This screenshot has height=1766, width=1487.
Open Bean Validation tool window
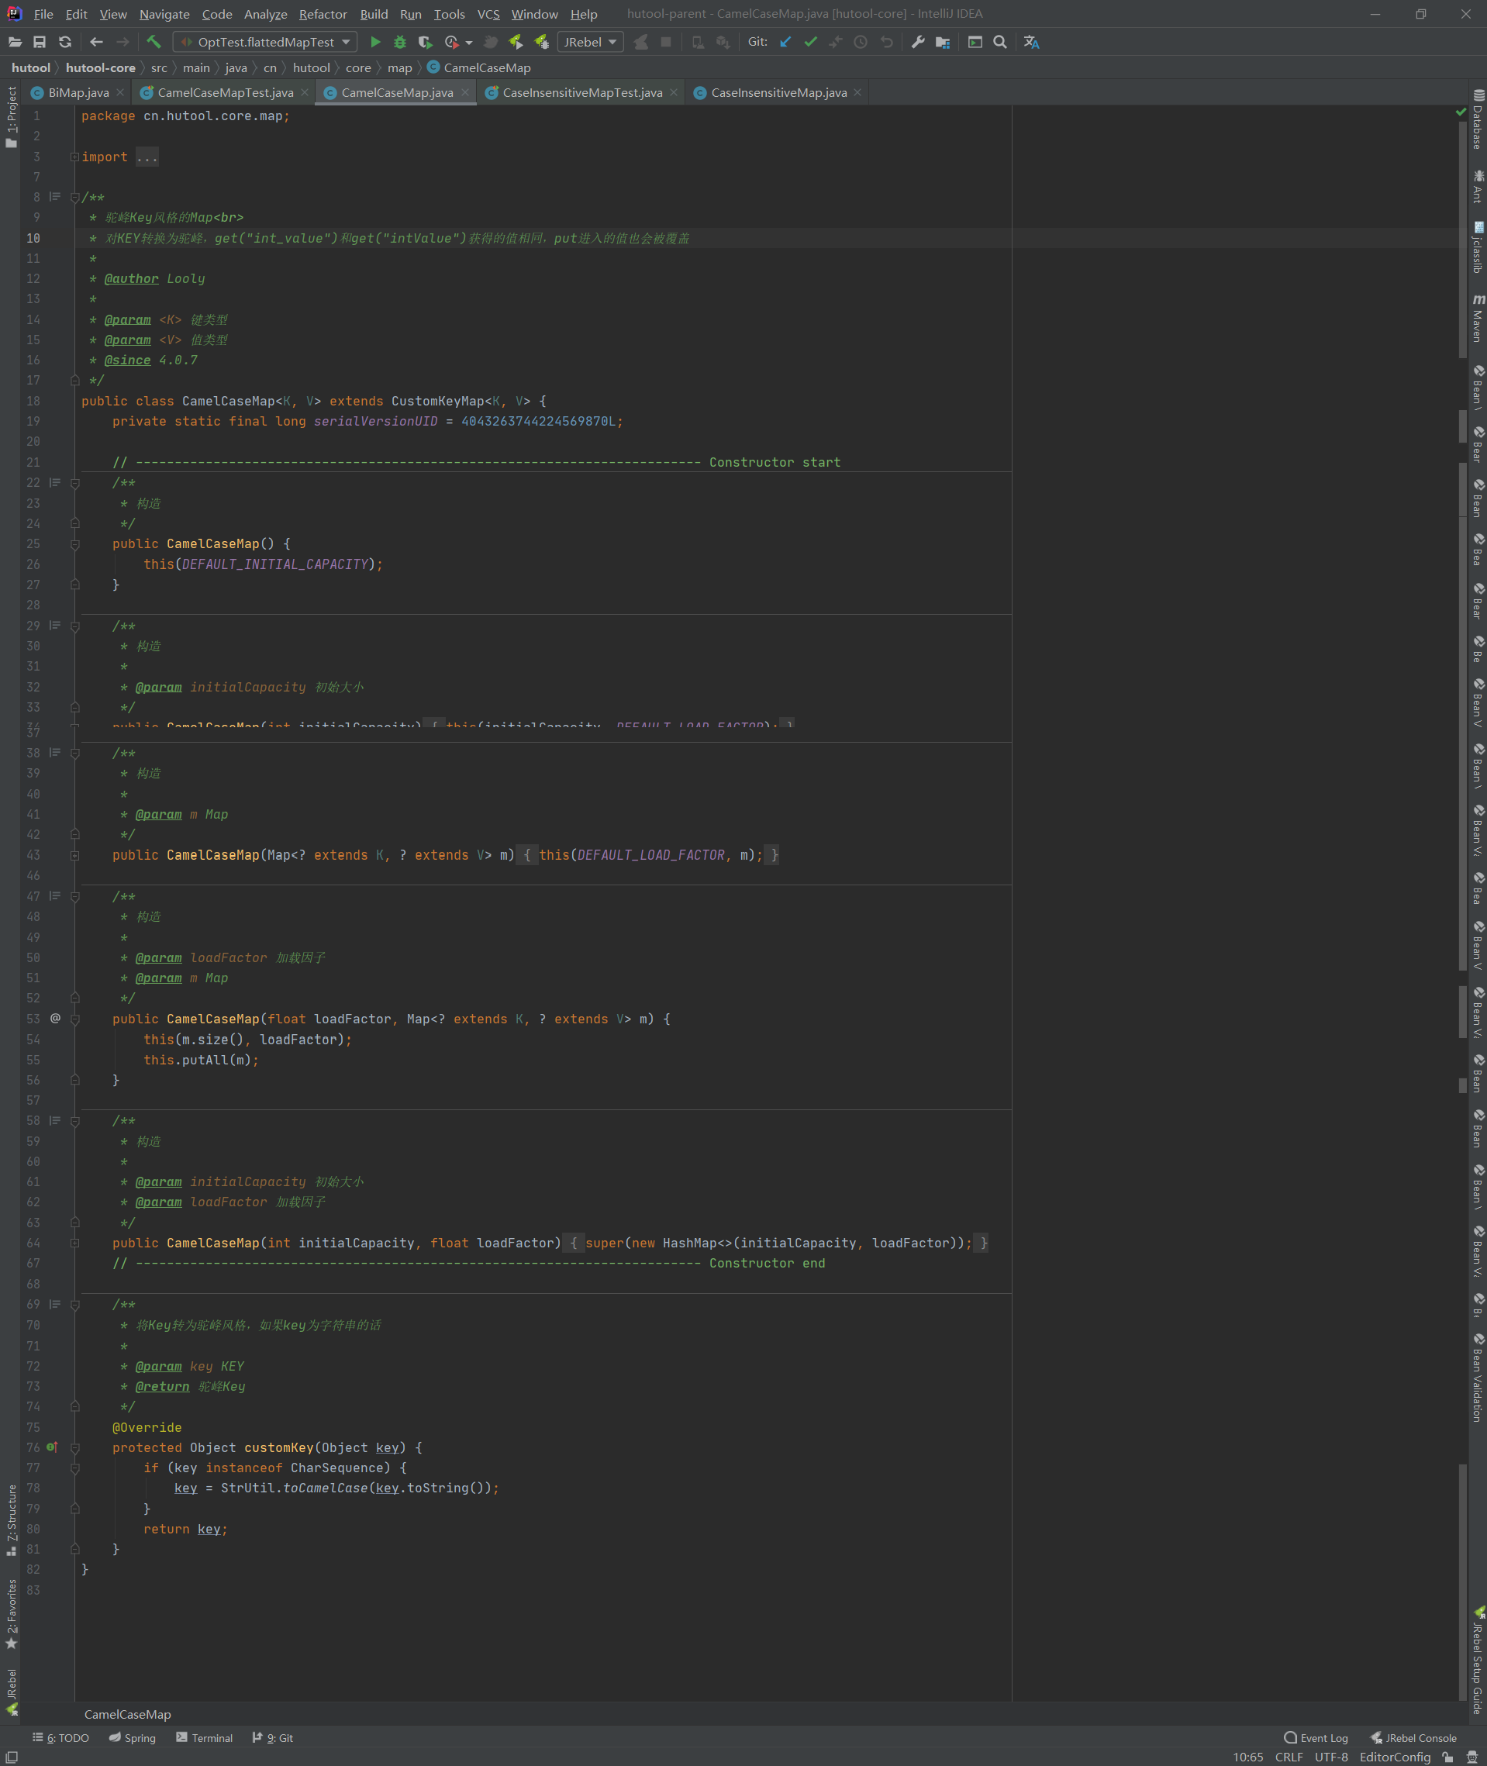[x=1478, y=1378]
